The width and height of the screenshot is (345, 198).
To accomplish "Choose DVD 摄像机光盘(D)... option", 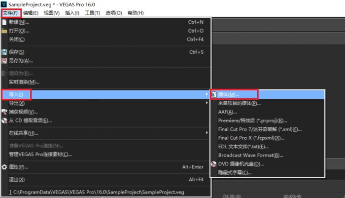I will 268,164.
